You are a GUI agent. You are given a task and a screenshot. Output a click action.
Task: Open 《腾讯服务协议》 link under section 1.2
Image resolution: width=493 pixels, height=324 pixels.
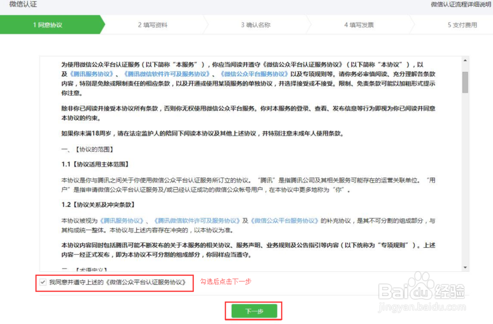coord(122,221)
